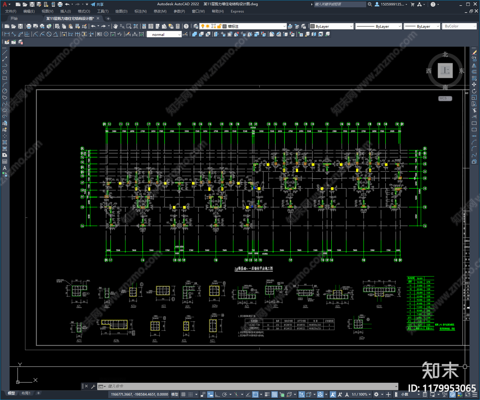Click the Move tool in right toolbar
This screenshot has height=400, width=480.
click(474, 85)
